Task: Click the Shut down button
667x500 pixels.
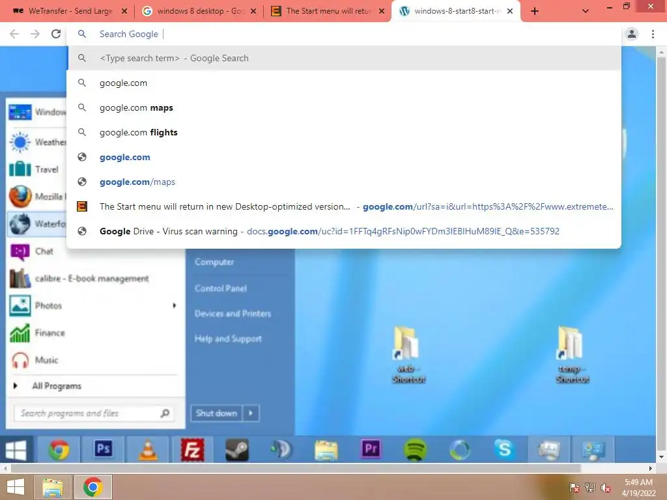Action: [216, 413]
